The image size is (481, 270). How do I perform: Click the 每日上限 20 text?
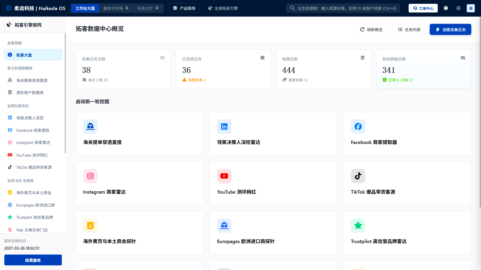point(98,80)
